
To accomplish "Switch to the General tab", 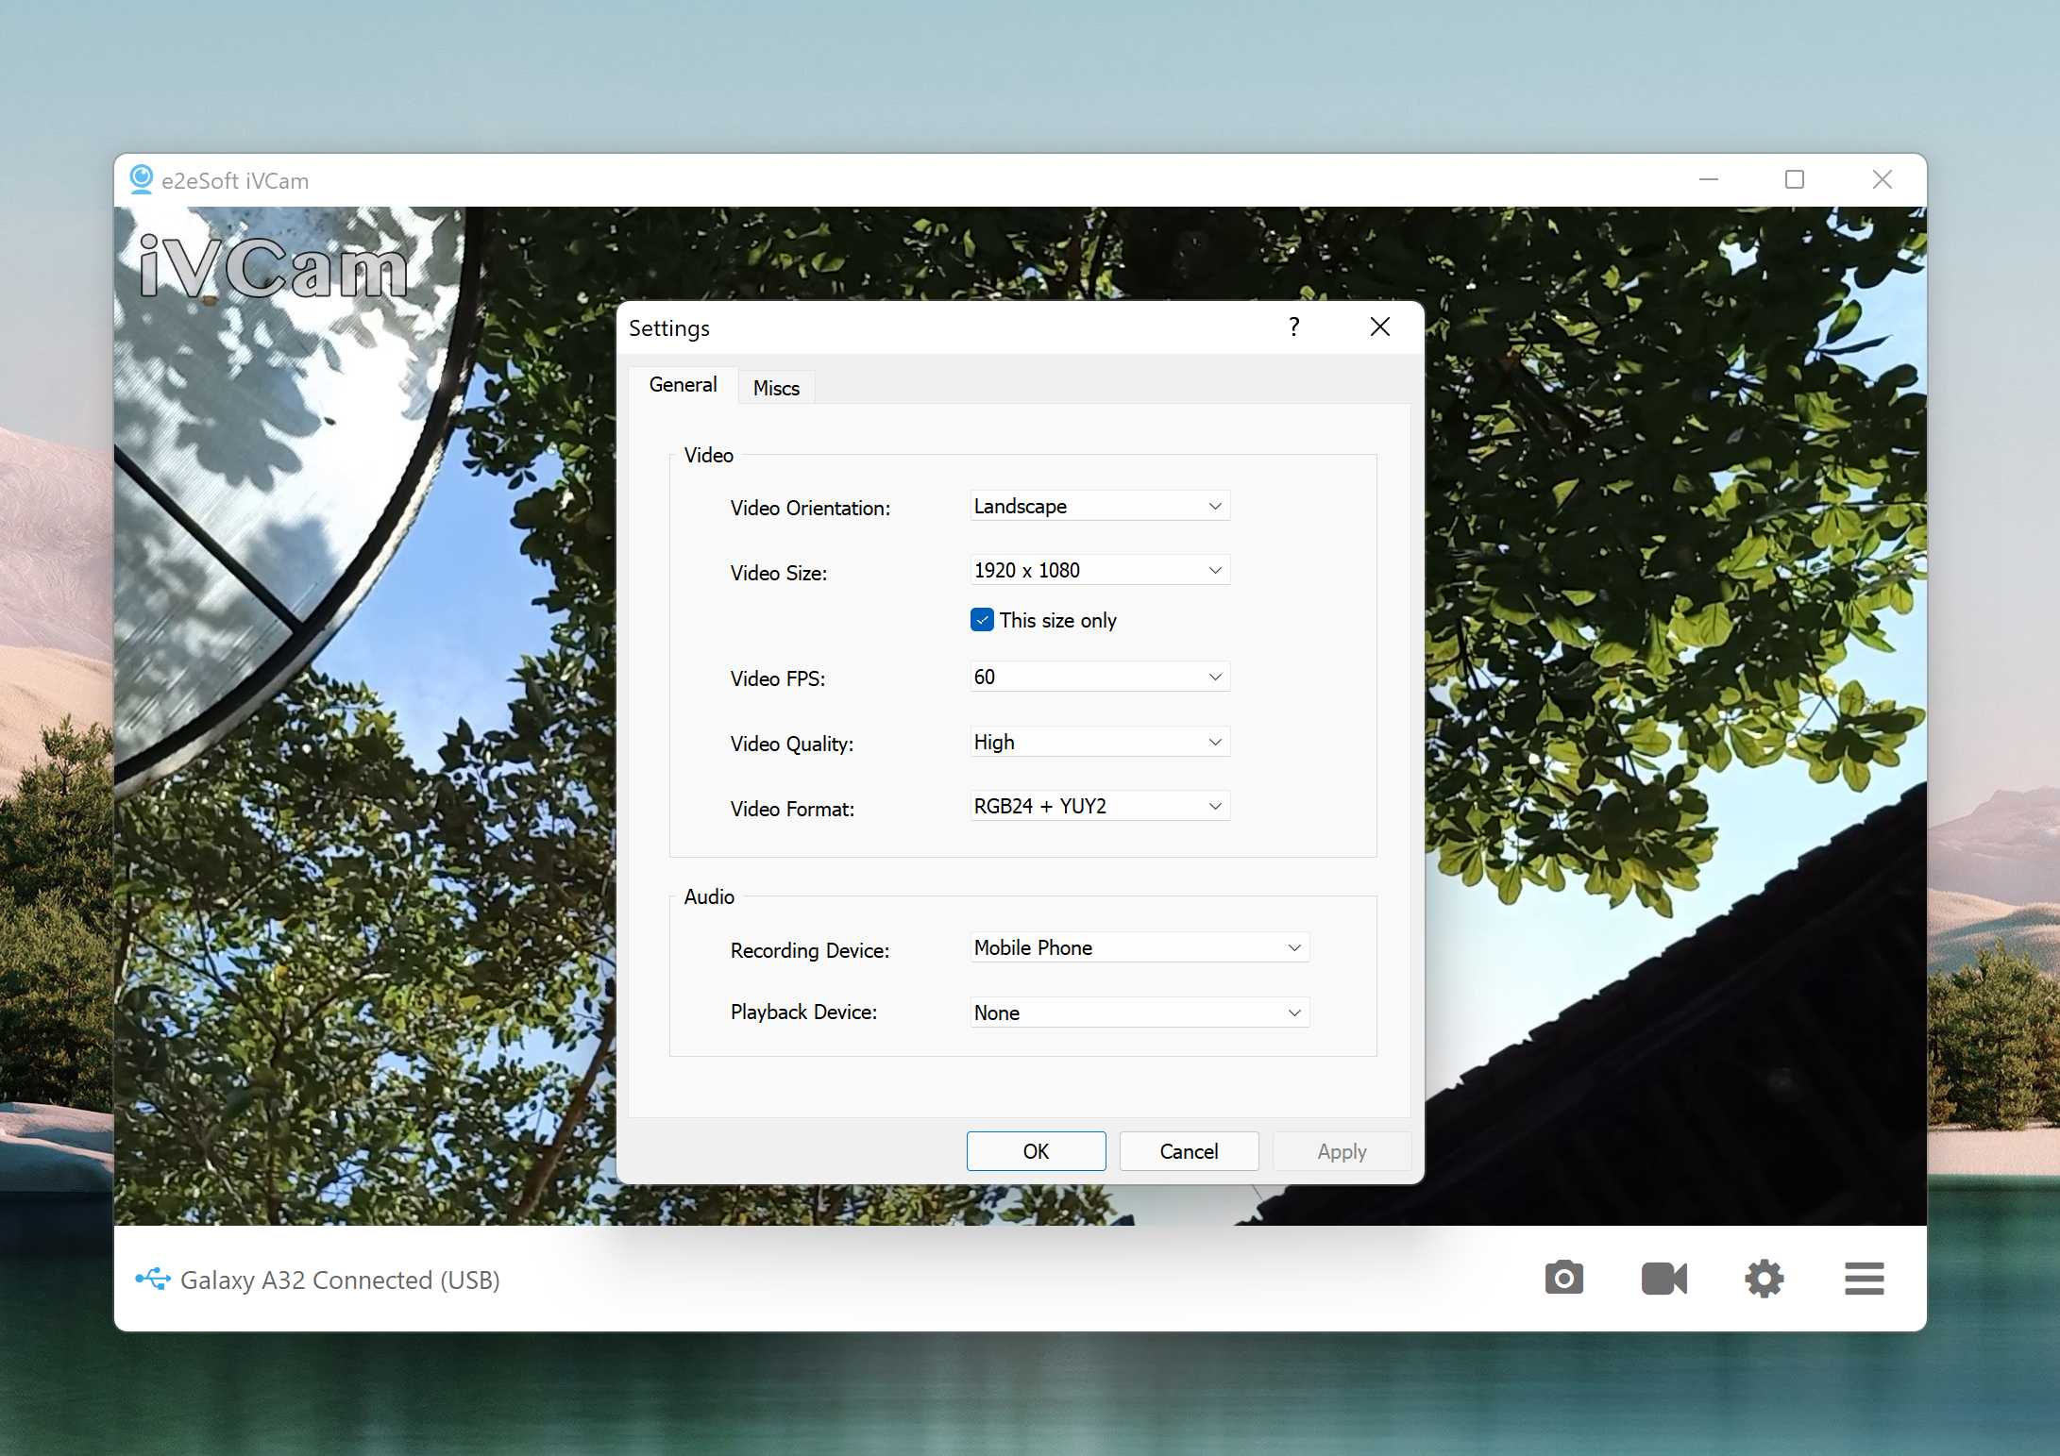I will coord(683,385).
